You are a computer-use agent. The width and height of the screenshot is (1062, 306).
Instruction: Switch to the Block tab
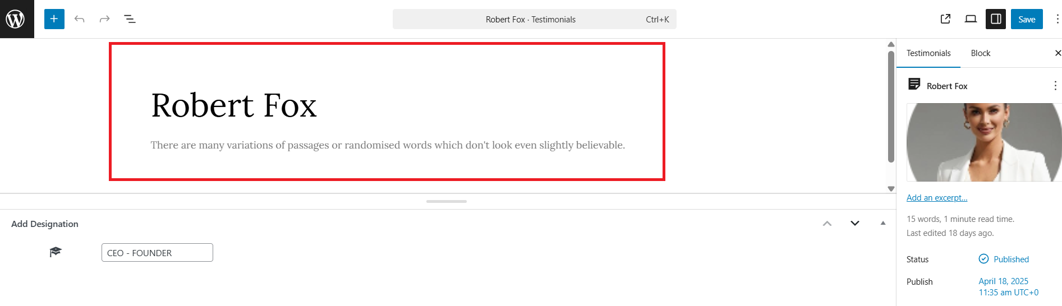[980, 53]
